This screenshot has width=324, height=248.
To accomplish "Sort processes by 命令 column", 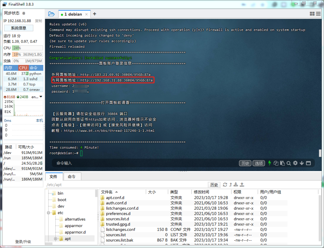I will point(36,68).
